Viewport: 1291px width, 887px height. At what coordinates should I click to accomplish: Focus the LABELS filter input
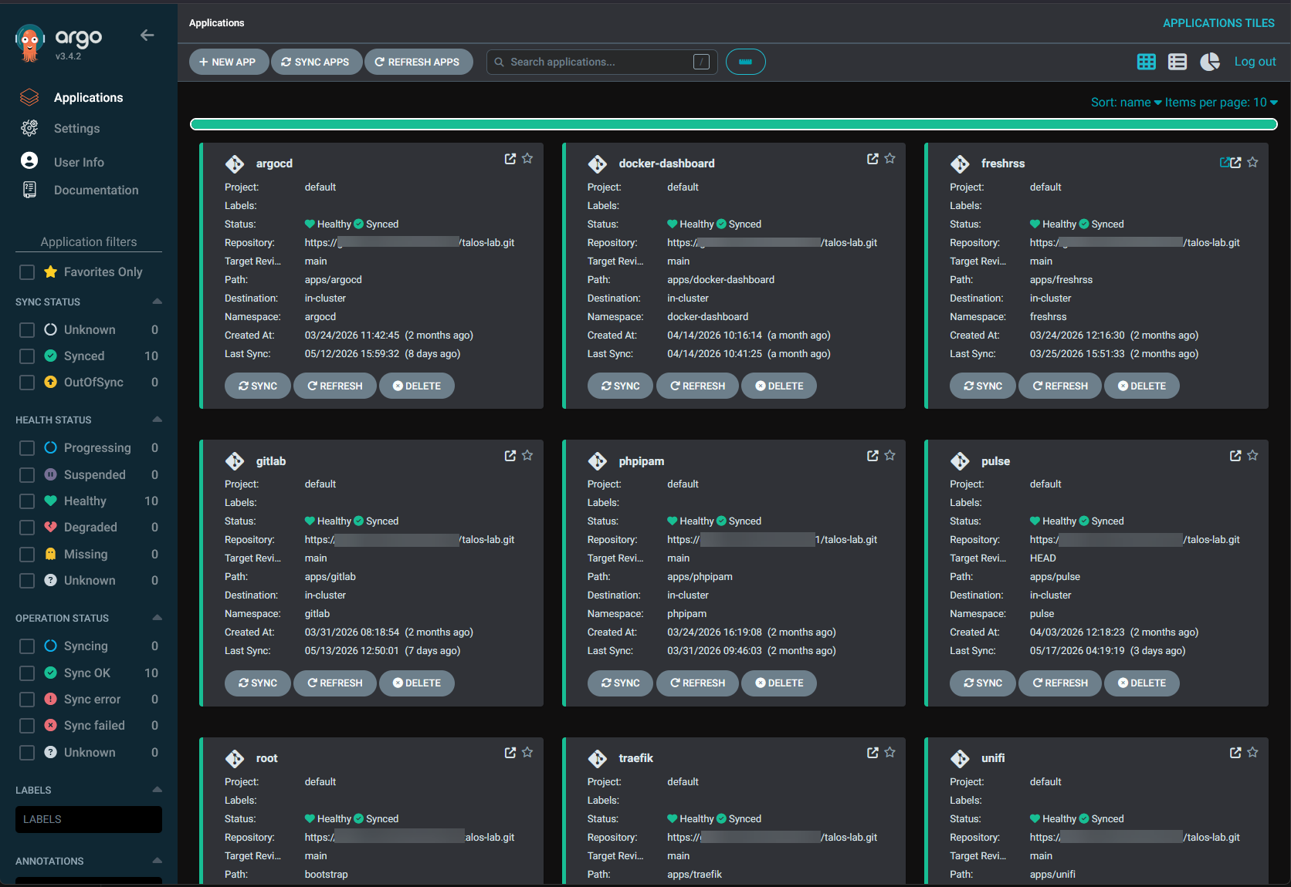(x=89, y=819)
